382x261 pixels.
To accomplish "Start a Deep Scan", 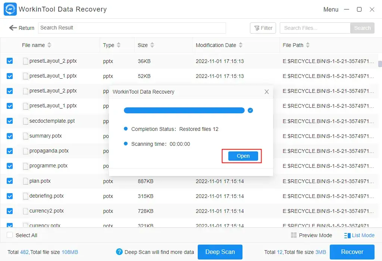I will coord(220,252).
